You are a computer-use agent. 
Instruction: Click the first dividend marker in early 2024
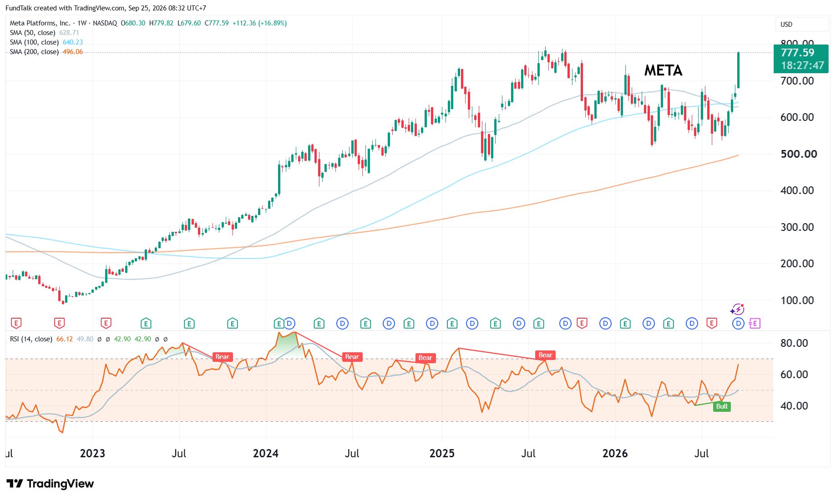(289, 324)
